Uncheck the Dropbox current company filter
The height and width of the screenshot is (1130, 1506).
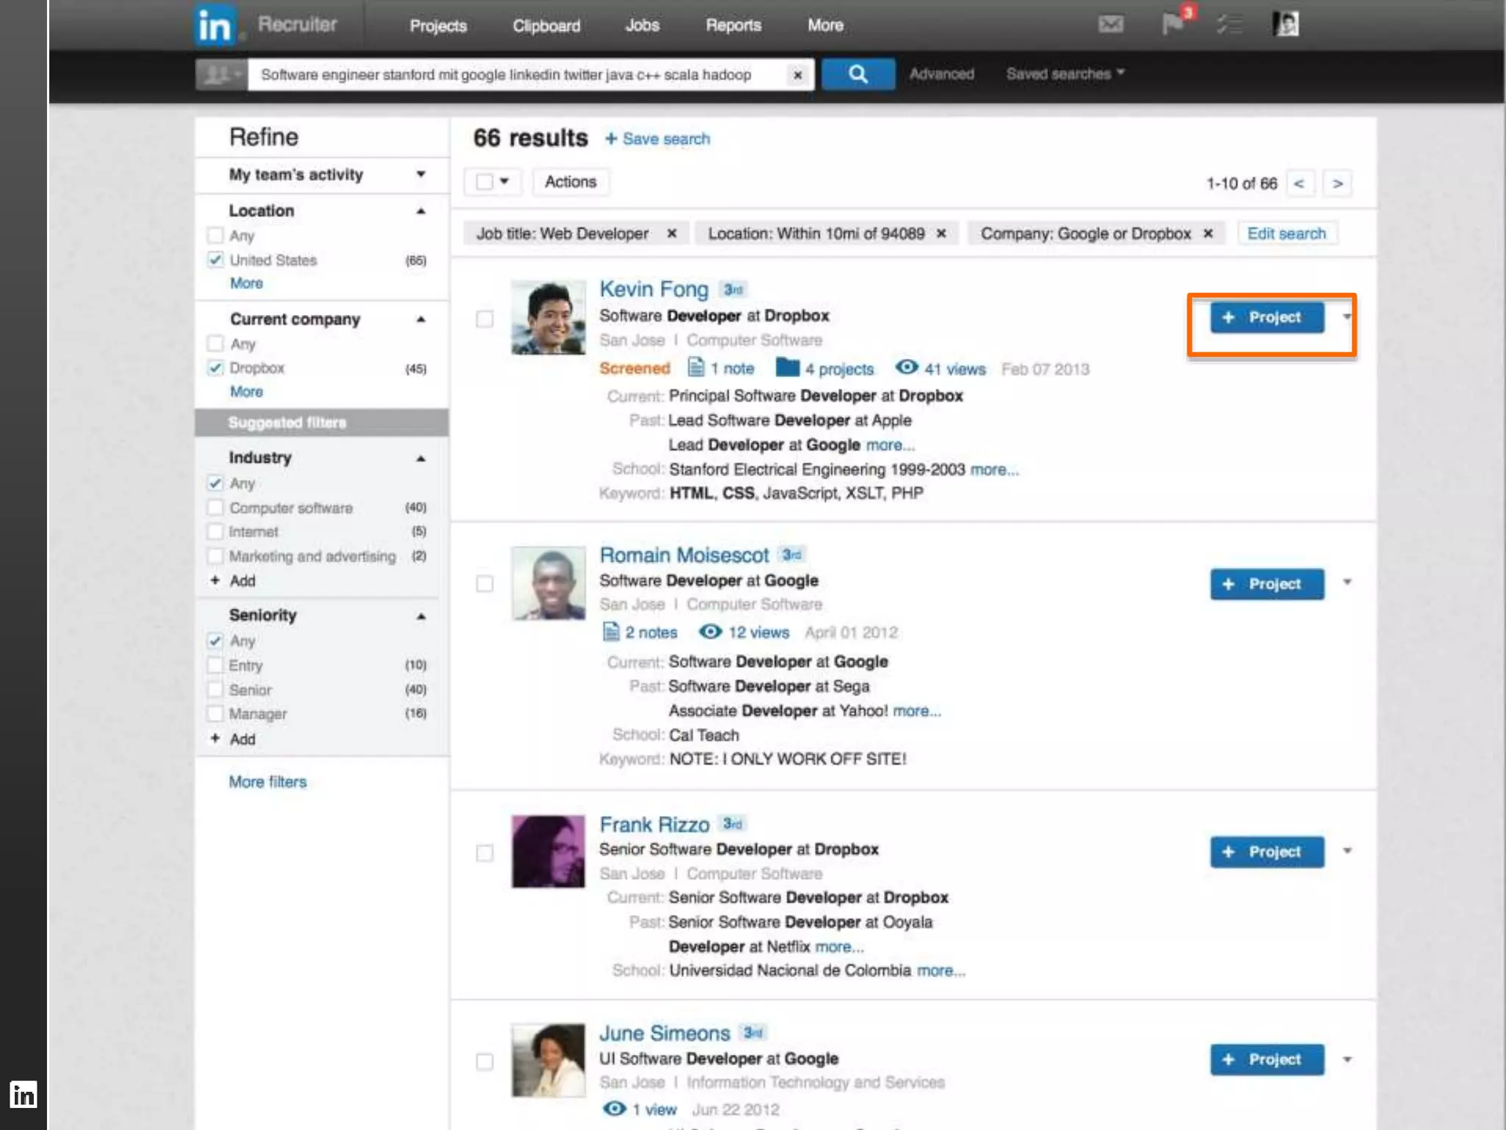(x=215, y=368)
